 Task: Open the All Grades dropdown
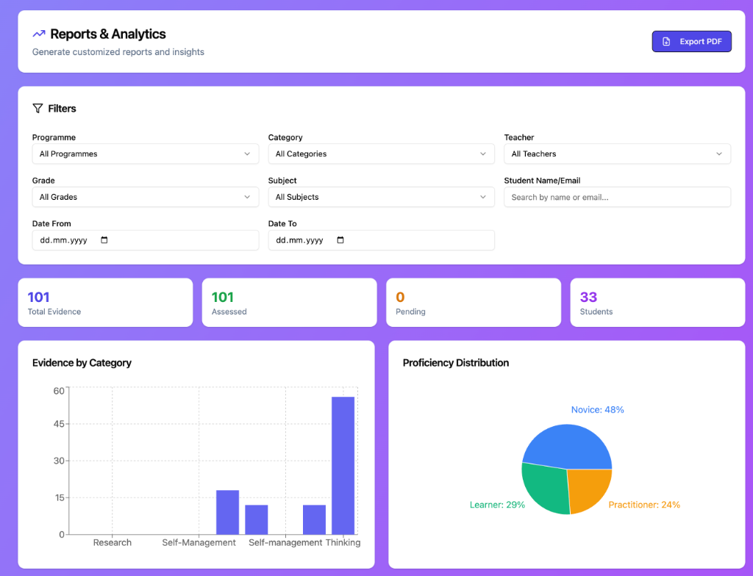coord(146,197)
